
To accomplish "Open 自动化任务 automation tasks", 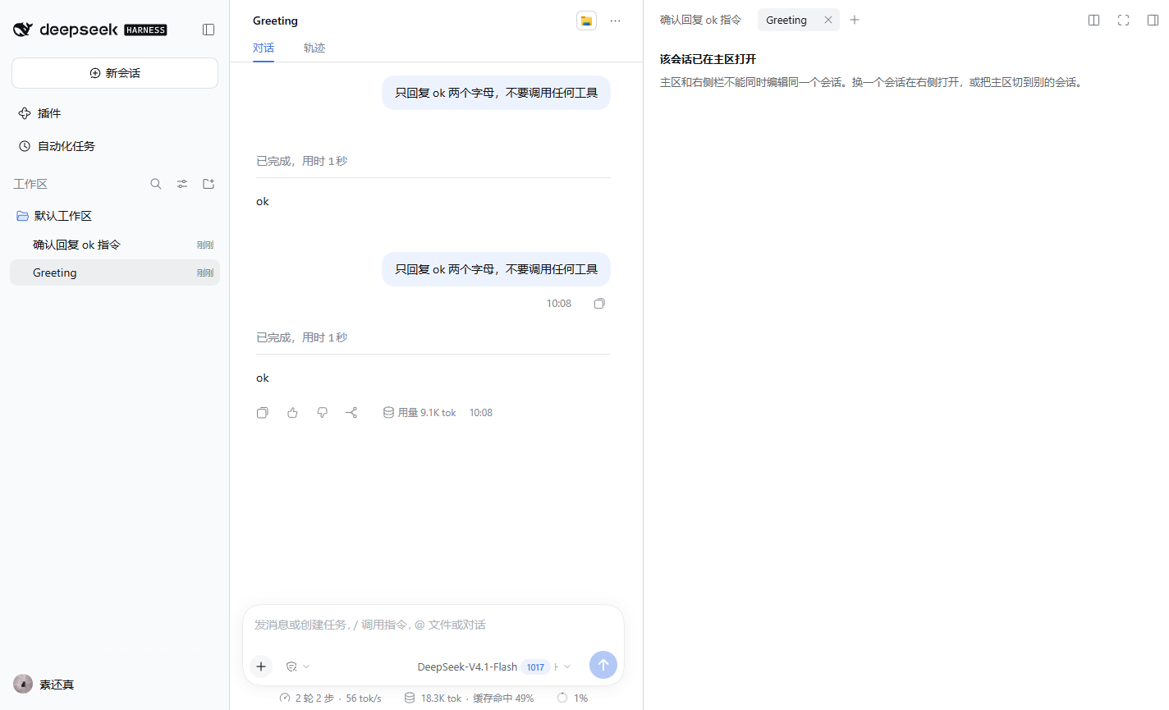I will 115,146.
